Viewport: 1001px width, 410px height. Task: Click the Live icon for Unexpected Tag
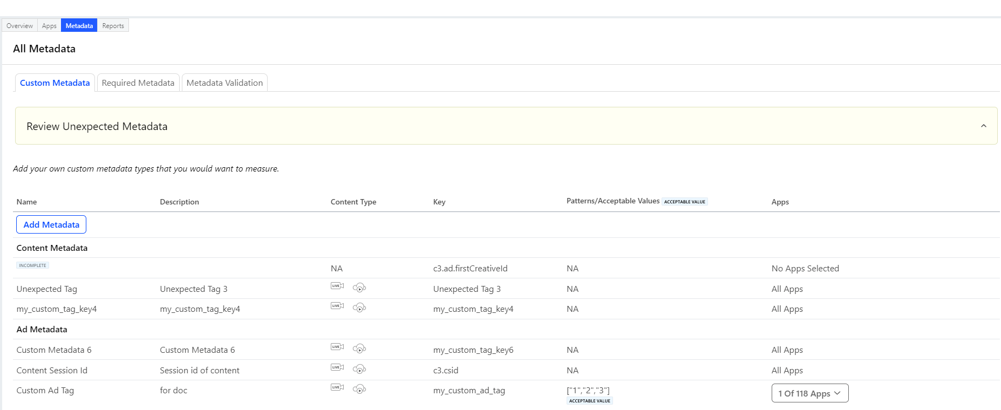click(337, 286)
